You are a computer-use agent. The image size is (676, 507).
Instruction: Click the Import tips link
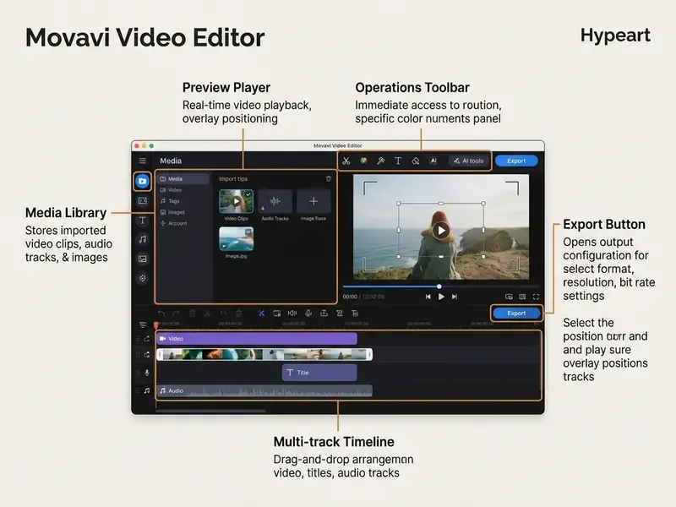pos(233,178)
